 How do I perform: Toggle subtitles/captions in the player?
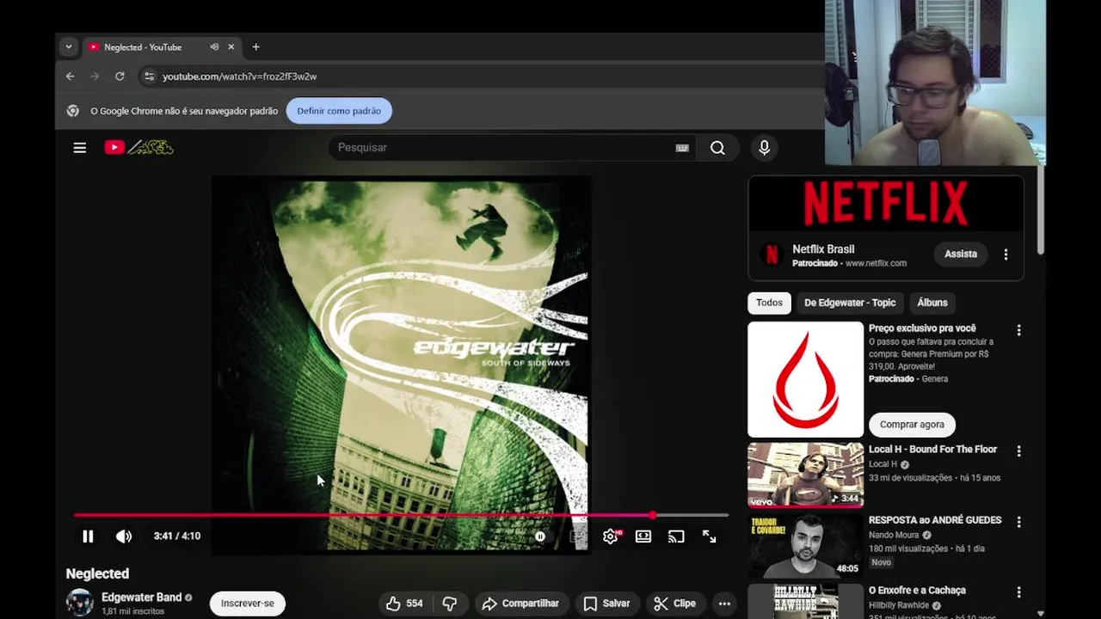click(576, 536)
